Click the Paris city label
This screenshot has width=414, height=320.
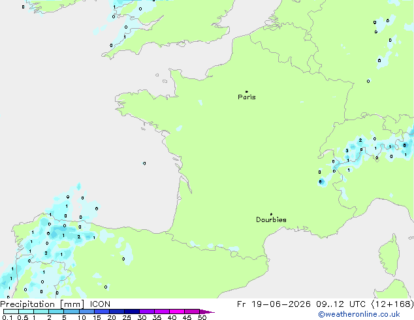(247, 97)
